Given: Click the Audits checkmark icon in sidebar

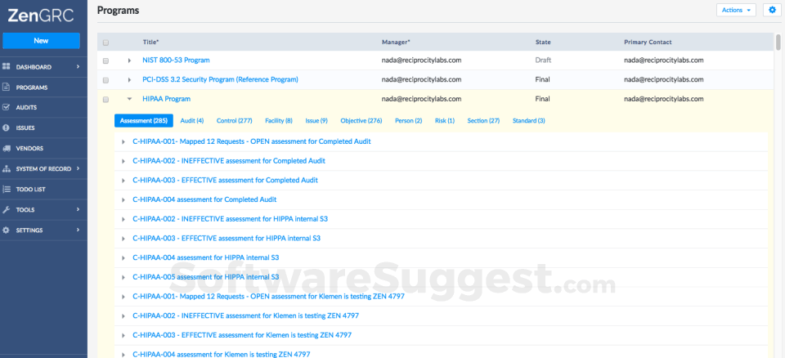Looking at the screenshot, I should [7, 107].
